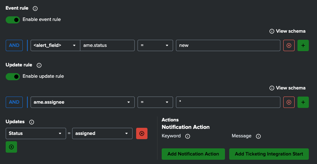The width and height of the screenshot is (317, 164).
Task: Open the Status update field dropdown
Action: coord(36,133)
